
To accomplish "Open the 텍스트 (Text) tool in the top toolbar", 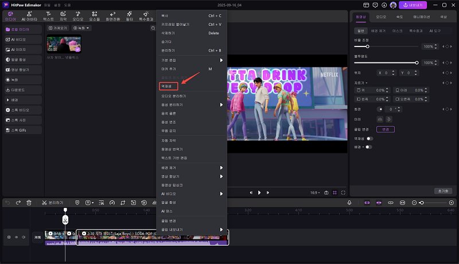I will click(48, 16).
